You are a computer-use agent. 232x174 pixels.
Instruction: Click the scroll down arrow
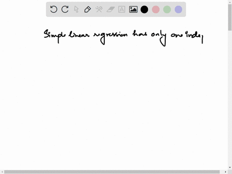[230, 168]
